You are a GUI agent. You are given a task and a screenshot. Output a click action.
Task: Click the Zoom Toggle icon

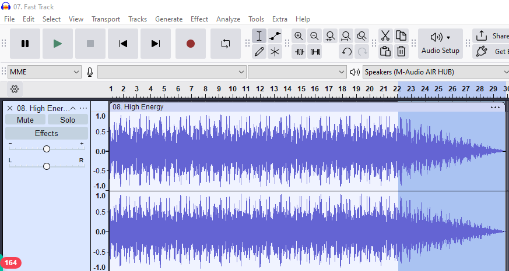coord(361,36)
